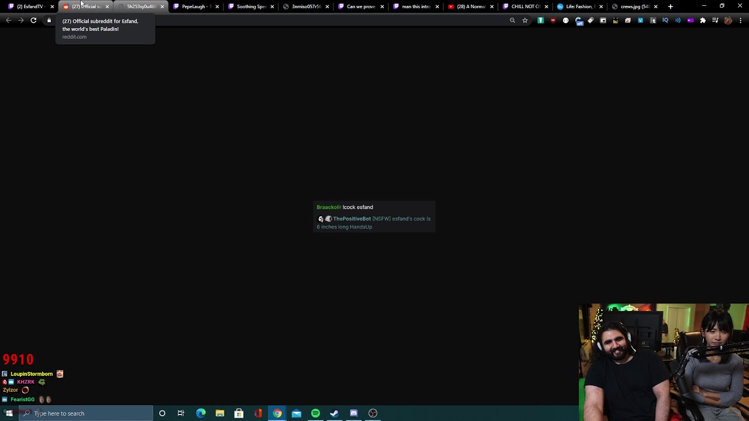Open the 5h253sy0u466 image tab

pos(140,6)
